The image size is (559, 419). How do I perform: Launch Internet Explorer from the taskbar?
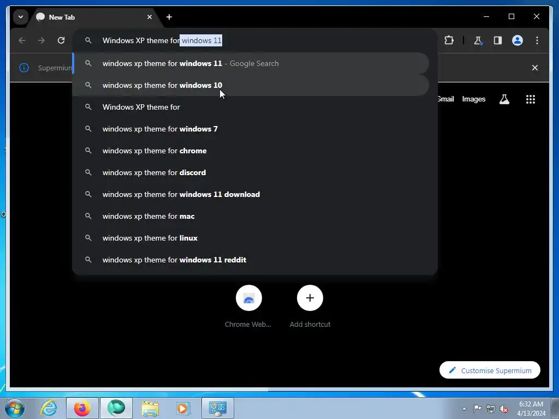49,408
